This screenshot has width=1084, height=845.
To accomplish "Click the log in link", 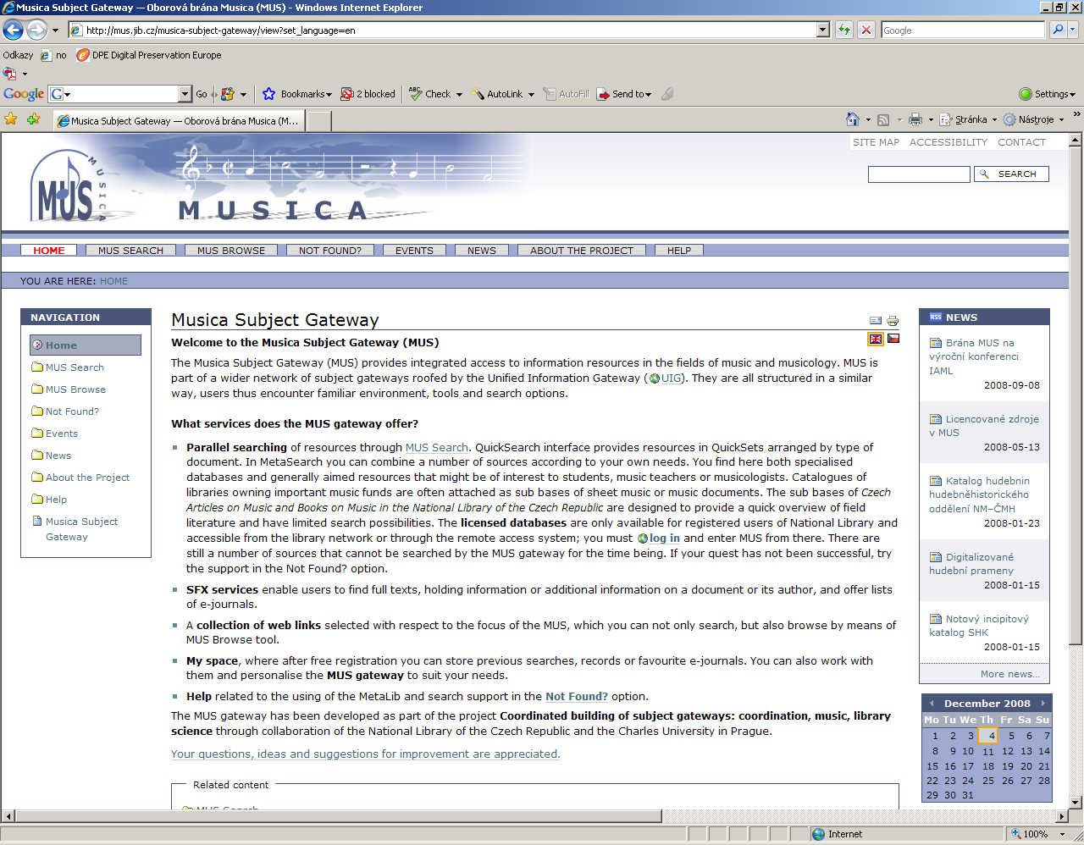I will coord(664,538).
